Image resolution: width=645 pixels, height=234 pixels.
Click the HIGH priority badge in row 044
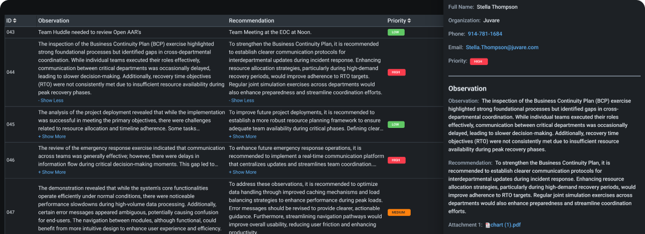point(396,72)
